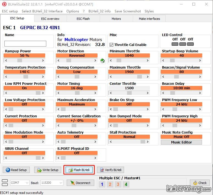213x195 pixels.
Task: Increase Current Protection right arrow
Action: point(43,126)
